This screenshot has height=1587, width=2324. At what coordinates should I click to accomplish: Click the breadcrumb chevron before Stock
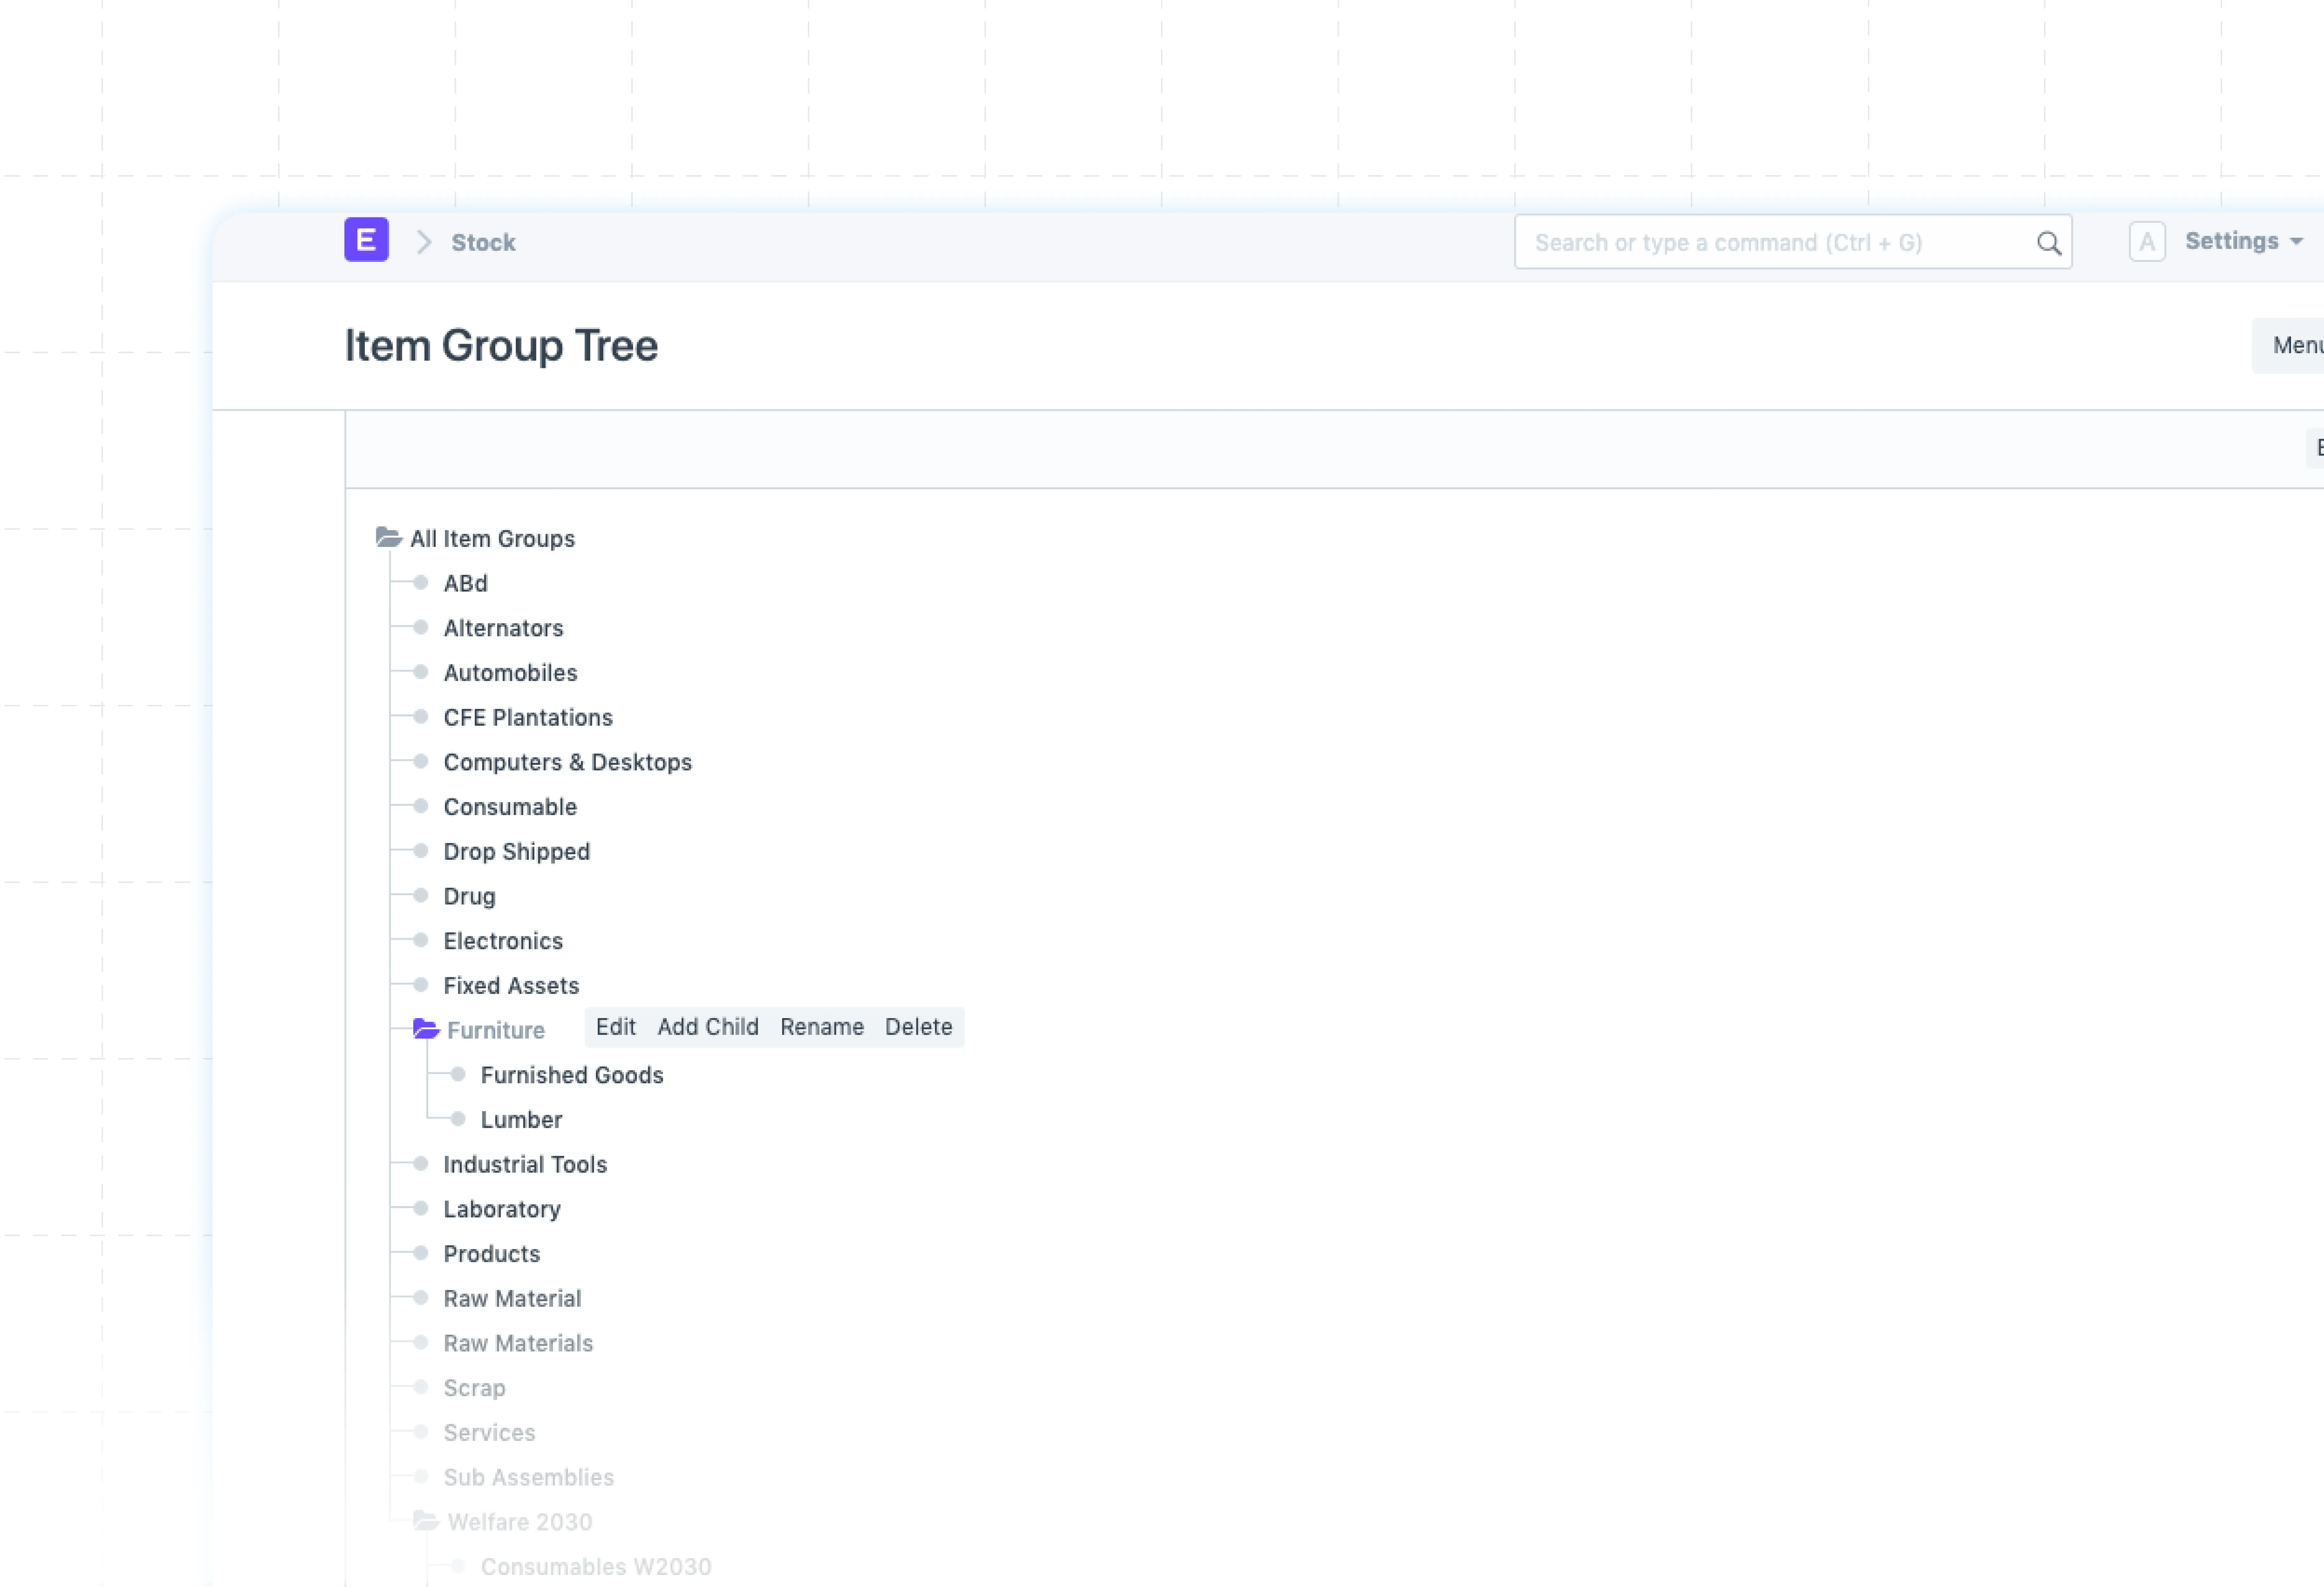click(x=424, y=242)
